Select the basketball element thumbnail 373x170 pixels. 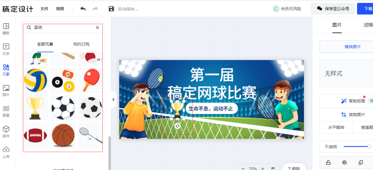63,135
